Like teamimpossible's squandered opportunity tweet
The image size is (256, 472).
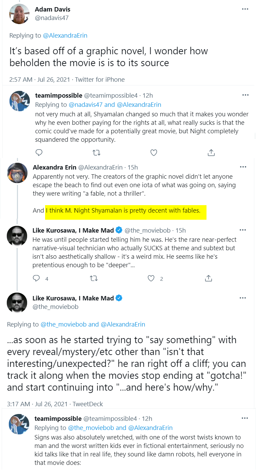[x=154, y=153]
